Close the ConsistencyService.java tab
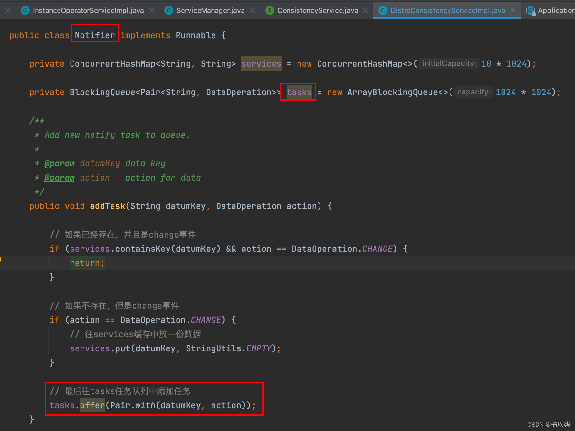The image size is (575, 431). [x=365, y=11]
